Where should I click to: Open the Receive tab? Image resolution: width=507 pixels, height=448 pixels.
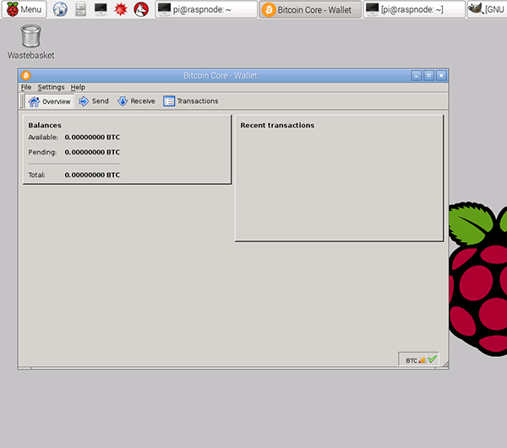[x=136, y=101]
